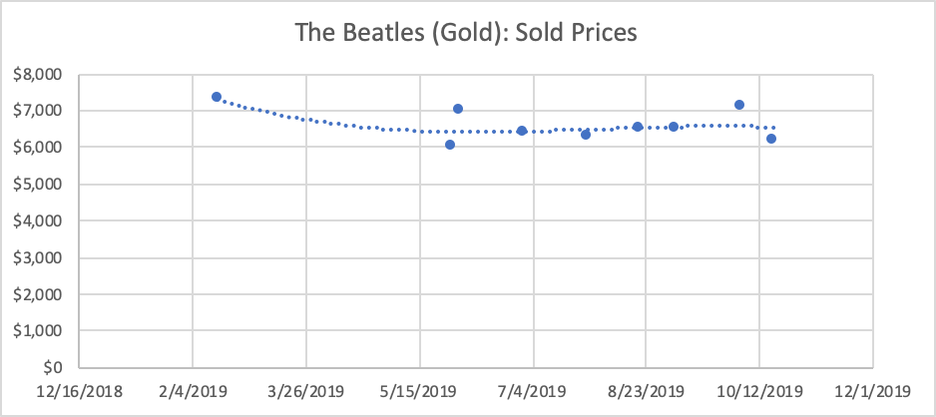Click the early September data point near $6,550

point(674,127)
